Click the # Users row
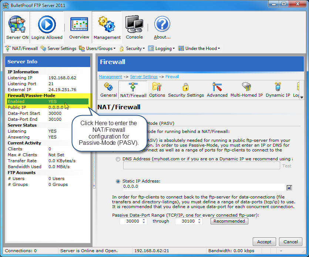The width and height of the screenshot is (309, 257). (x=48, y=178)
